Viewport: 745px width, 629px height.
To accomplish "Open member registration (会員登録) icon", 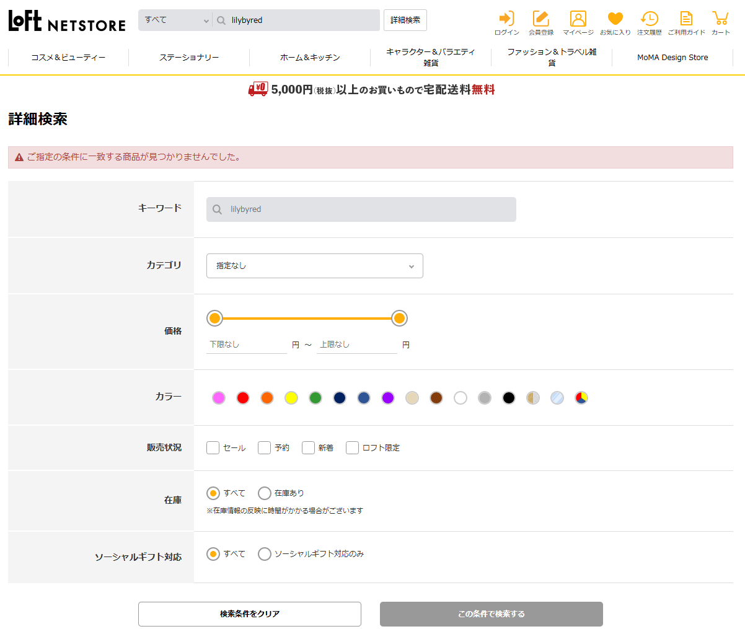I will (x=541, y=23).
